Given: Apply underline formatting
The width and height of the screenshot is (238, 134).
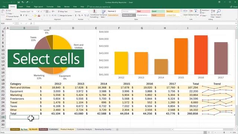Looking at the screenshot, I should coord(26,15).
